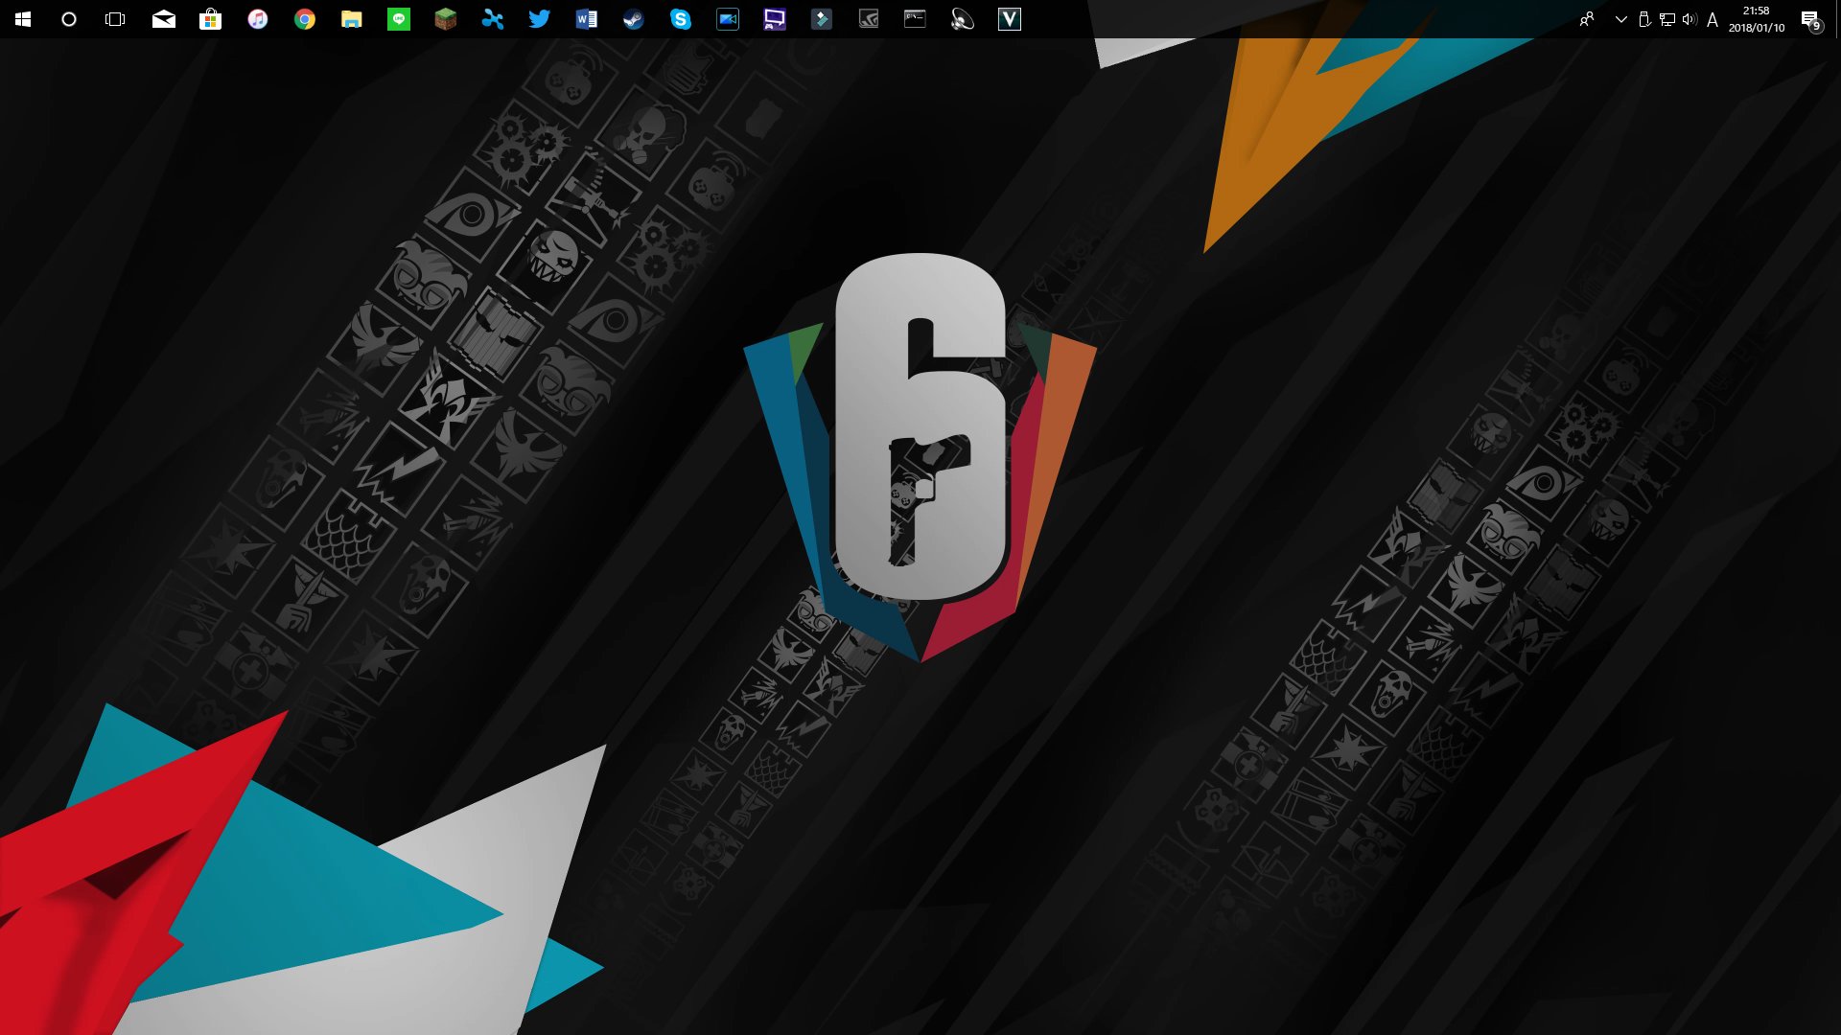Viewport: 1841px width, 1035px height.
Task: Launch Google Chrome
Action: [305, 19]
